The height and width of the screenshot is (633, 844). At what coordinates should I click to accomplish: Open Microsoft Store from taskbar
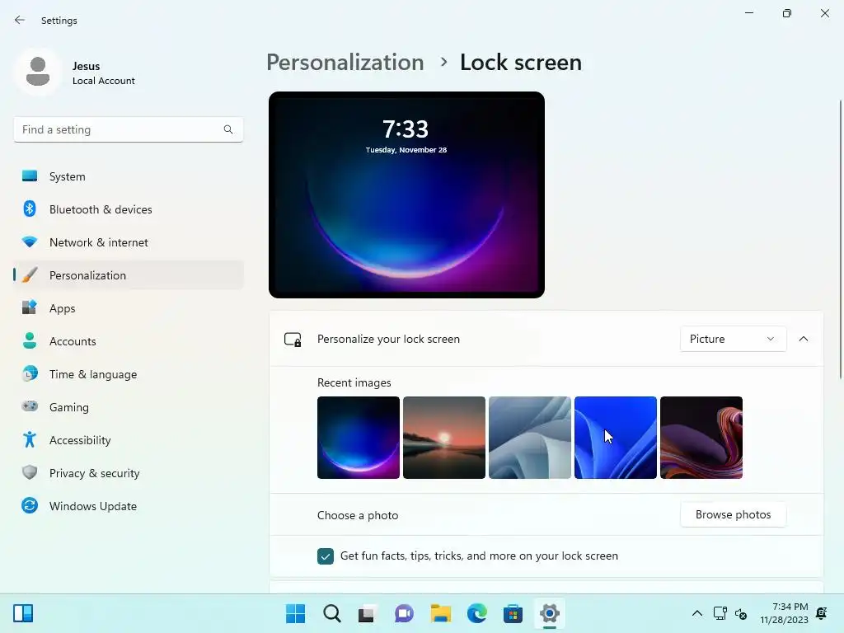pyautogui.click(x=513, y=613)
